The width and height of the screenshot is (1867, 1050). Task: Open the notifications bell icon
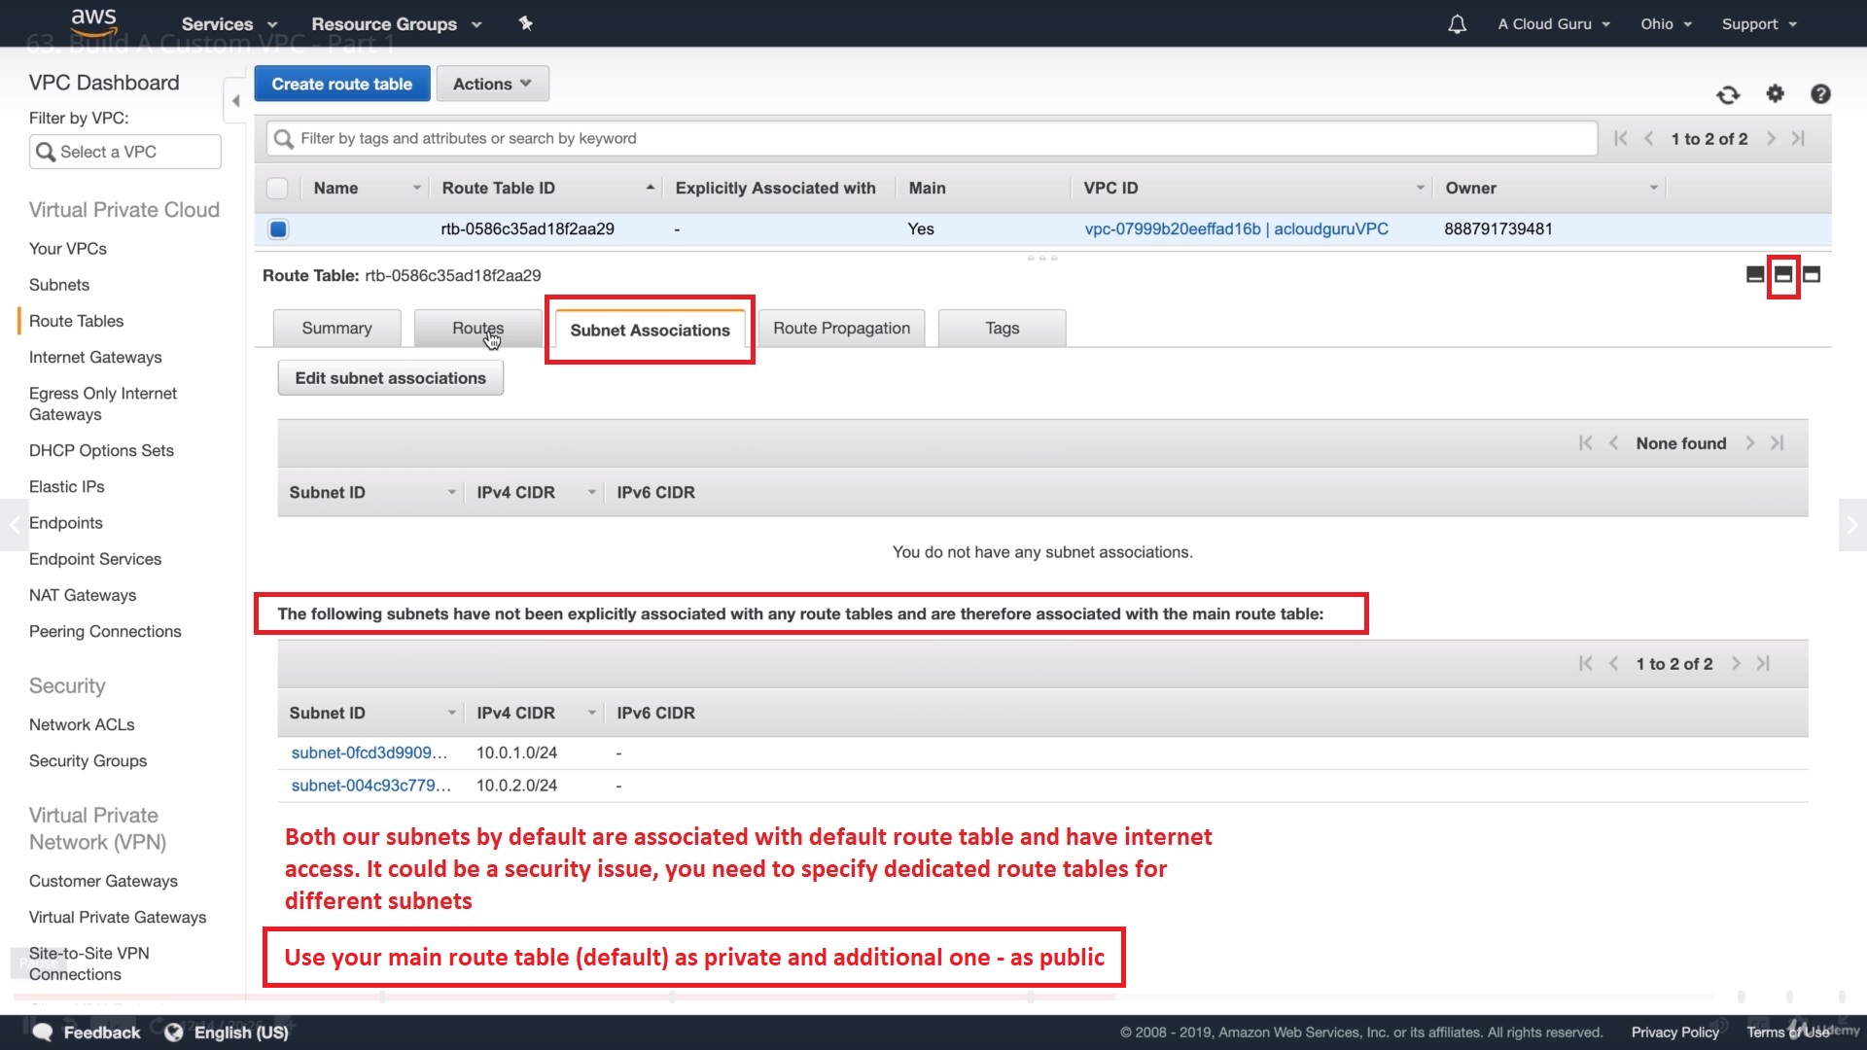[x=1457, y=24]
